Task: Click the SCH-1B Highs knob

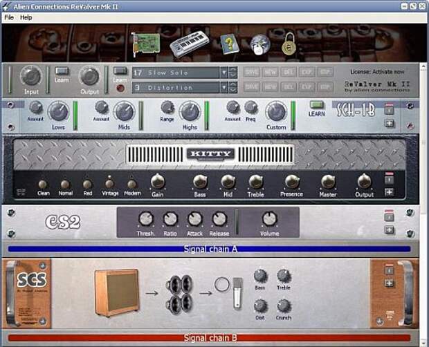Action: (x=190, y=111)
